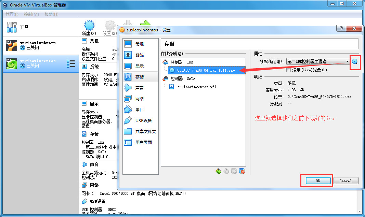Select the 控制器: IDE controller in the storage tree
The image size is (365, 217).
pyautogui.click(x=178, y=62)
